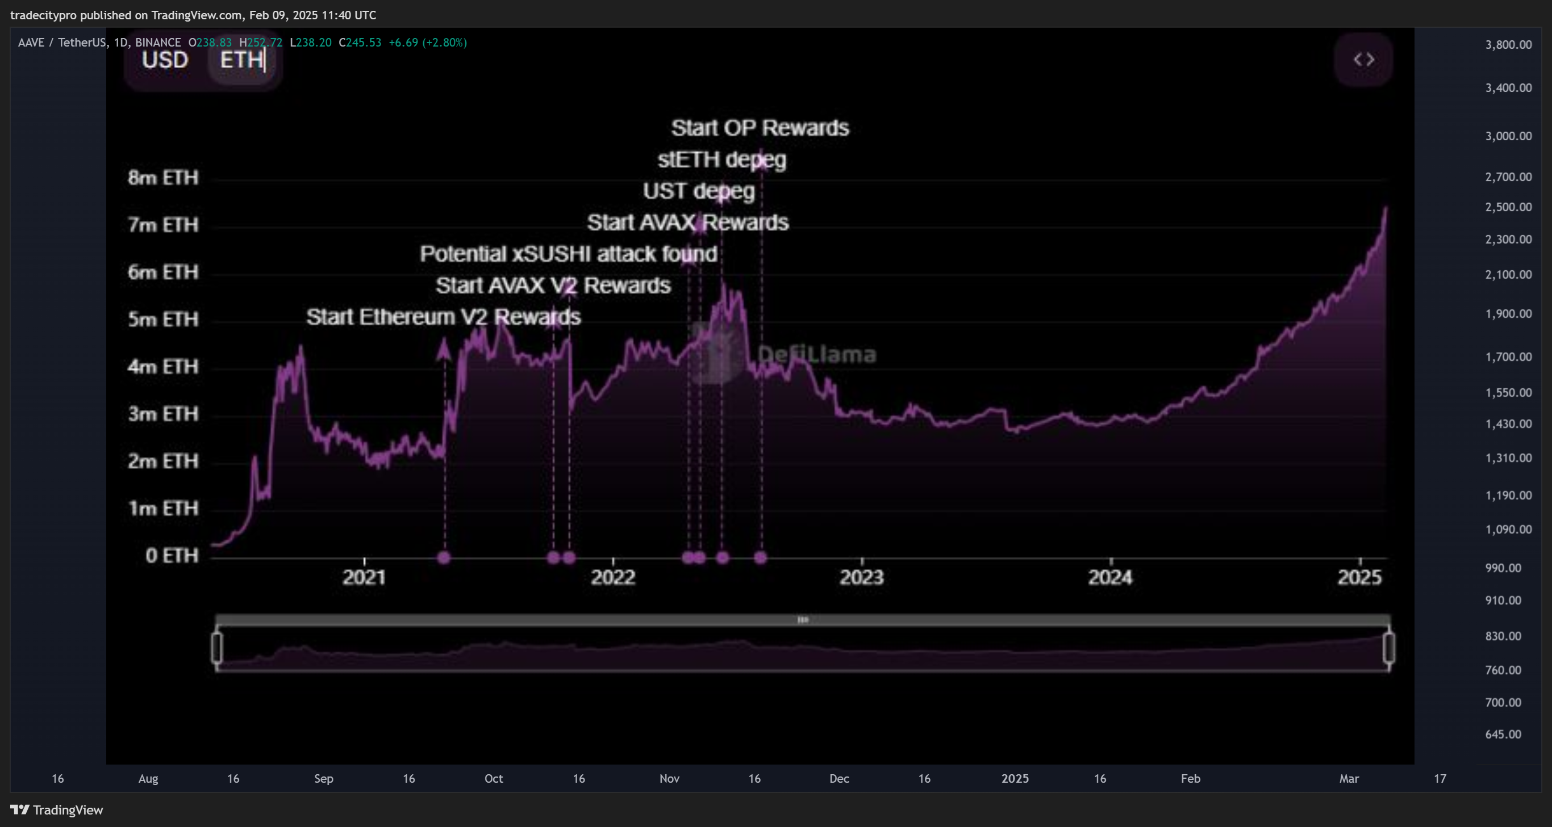
Task: Click the Start Ethereum V2 Rewards event dot
Action: coord(444,557)
